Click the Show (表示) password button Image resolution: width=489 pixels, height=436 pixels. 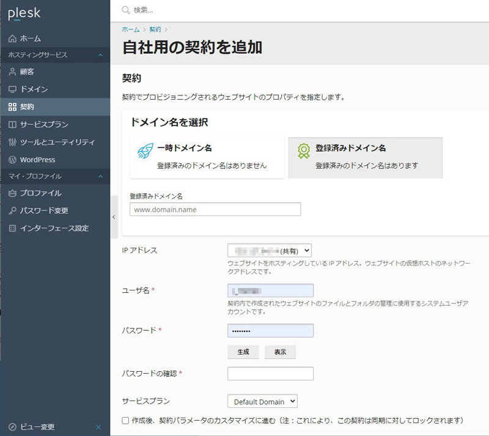tap(280, 352)
